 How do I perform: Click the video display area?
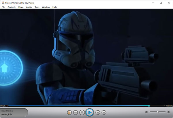pyautogui.click(x=86, y=57)
